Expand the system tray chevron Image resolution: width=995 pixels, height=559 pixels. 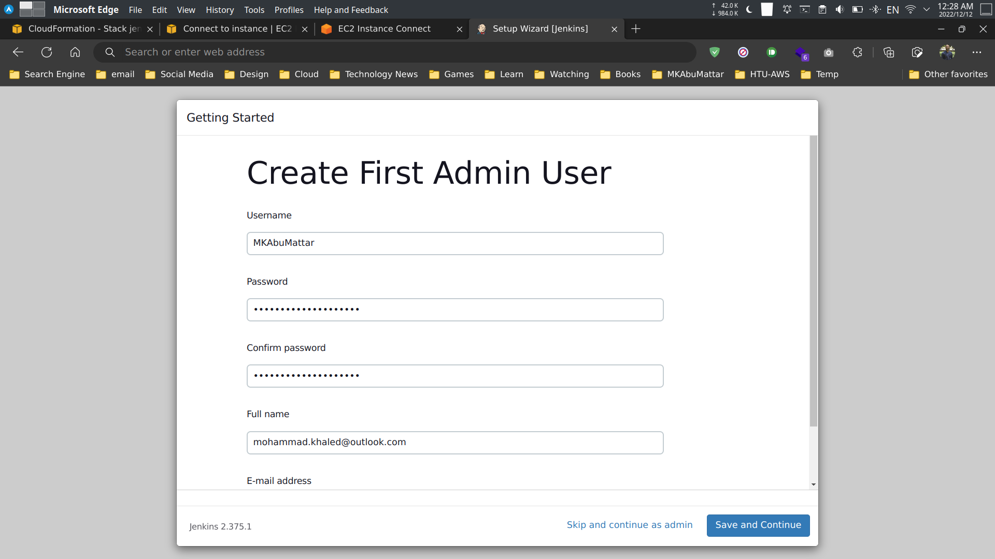pyautogui.click(x=927, y=9)
